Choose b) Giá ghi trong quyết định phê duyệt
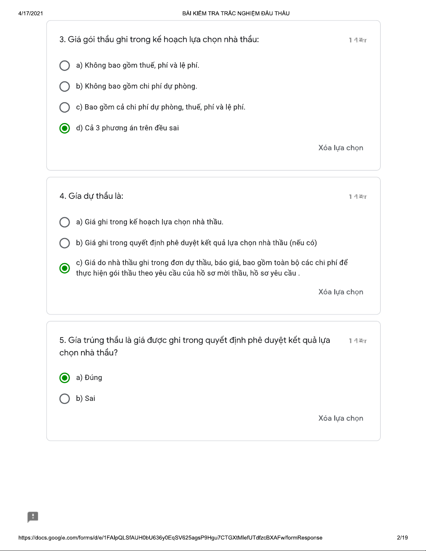 click(65, 243)
